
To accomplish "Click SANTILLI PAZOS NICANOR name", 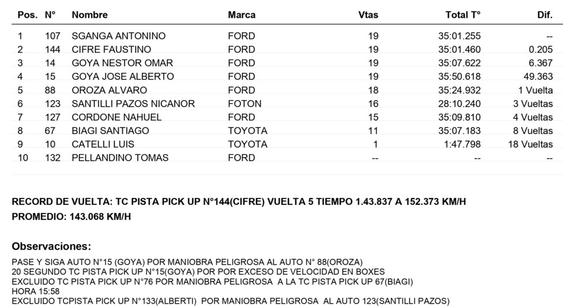I will [x=133, y=103].
